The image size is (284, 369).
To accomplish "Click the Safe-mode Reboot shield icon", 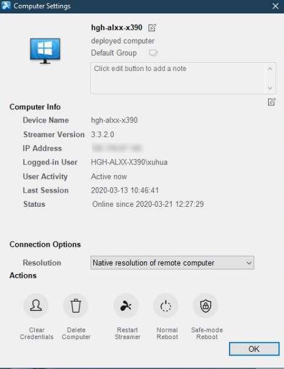I will 206,306.
